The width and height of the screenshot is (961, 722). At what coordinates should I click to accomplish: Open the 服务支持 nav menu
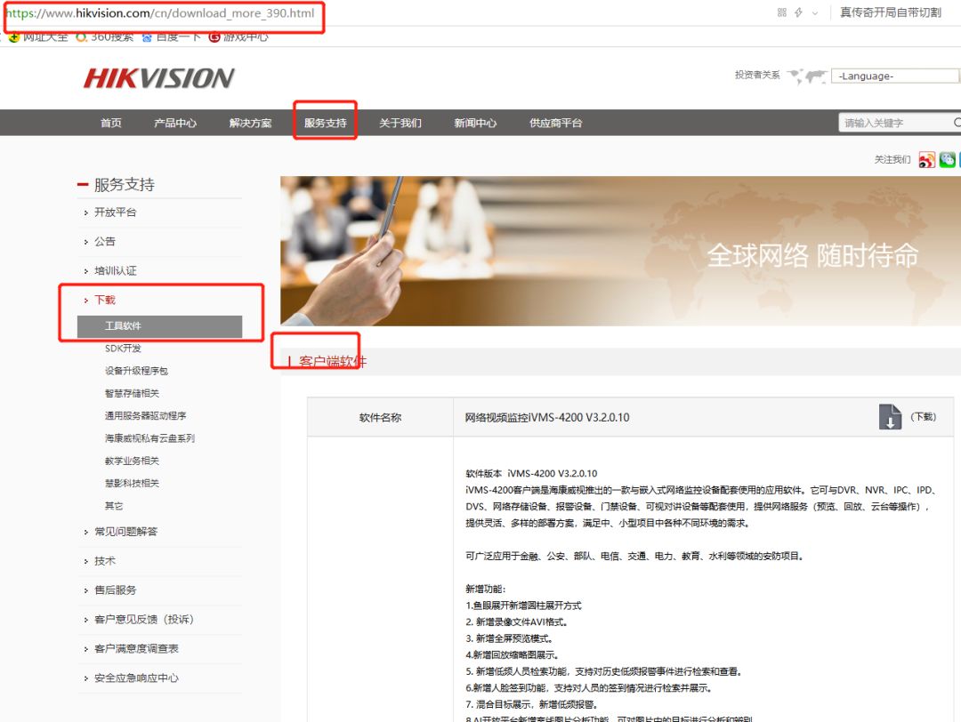point(326,123)
